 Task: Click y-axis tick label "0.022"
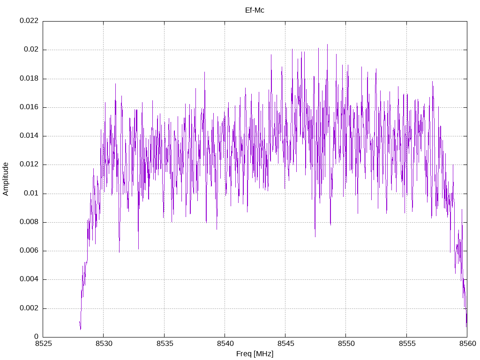click(29, 21)
